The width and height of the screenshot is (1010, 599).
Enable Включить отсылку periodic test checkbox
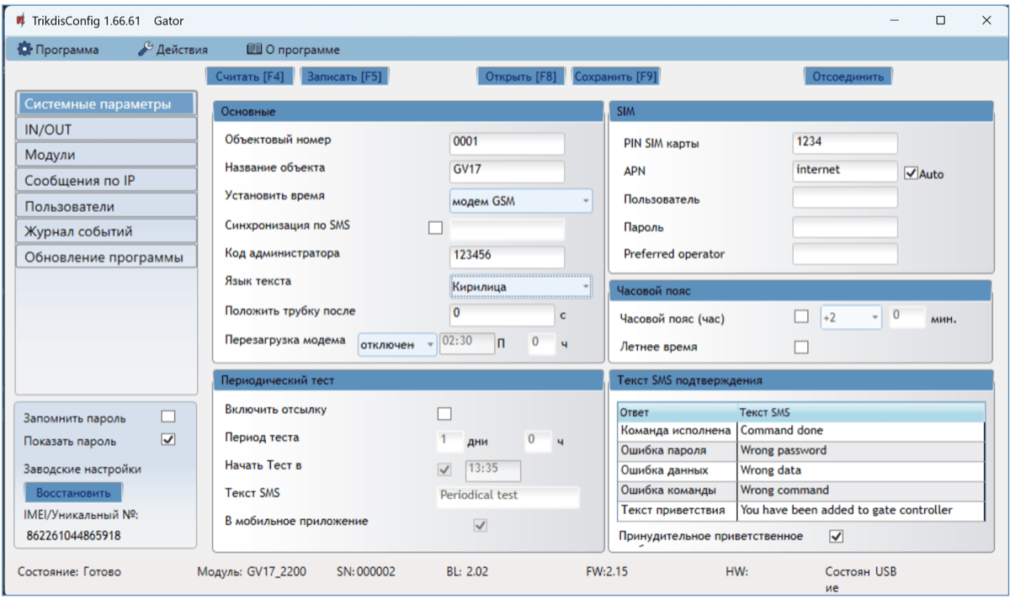444,413
